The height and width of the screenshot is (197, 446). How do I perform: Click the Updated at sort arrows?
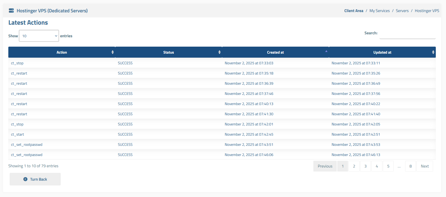pyautogui.click(x=433, y=52)
